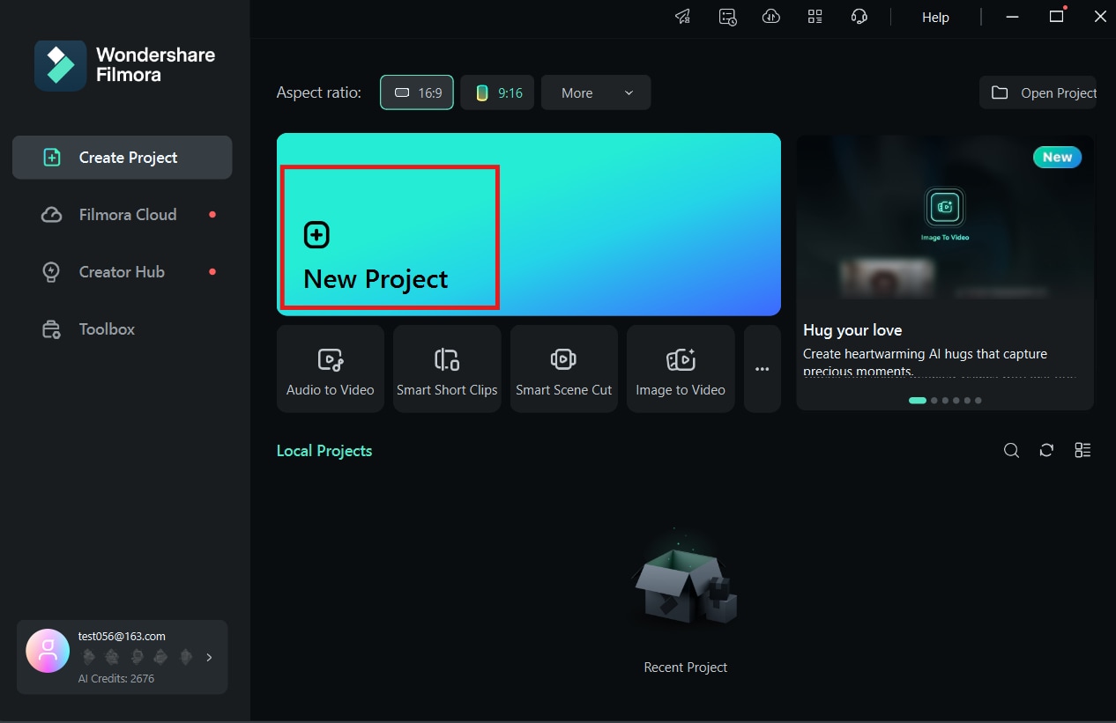Viewport: 1116px width, 723px height.
Task: Click the Image To Video icon in promo
Action: [945, 208]
